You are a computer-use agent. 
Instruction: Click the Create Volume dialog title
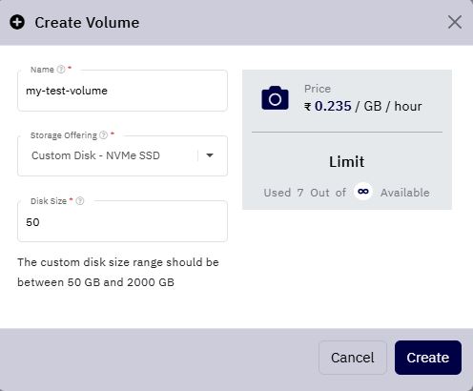[x=87, y=23]
